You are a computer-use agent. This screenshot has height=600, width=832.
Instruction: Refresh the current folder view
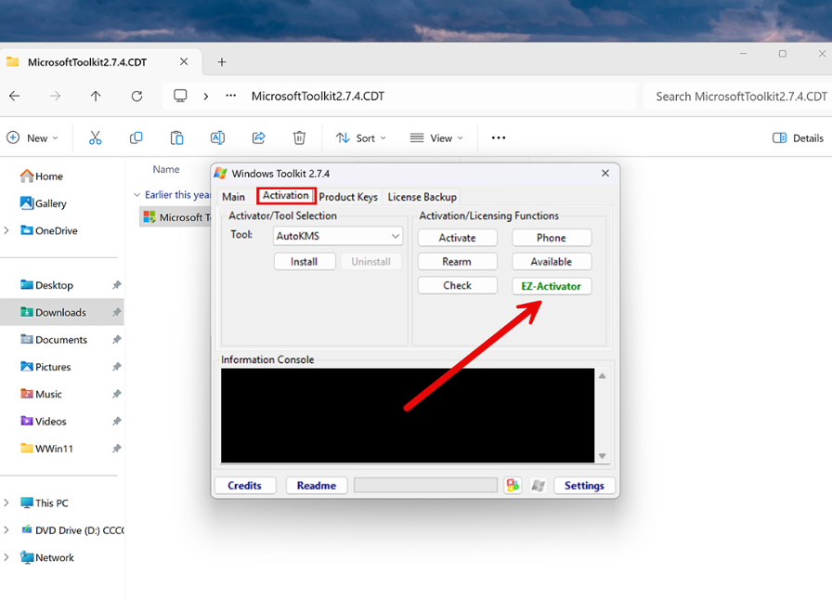point(136,97)
